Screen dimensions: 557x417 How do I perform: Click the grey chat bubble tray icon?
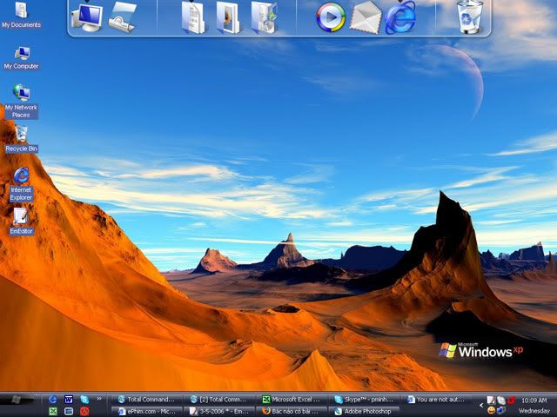point(501,400)
